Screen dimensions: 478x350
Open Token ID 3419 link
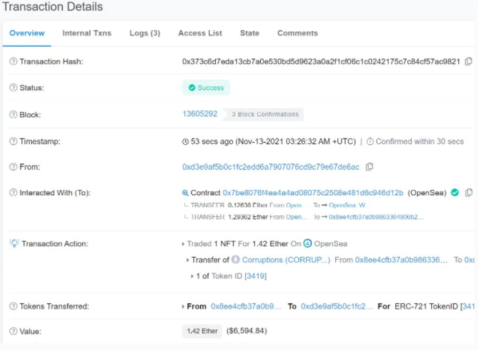255,276
